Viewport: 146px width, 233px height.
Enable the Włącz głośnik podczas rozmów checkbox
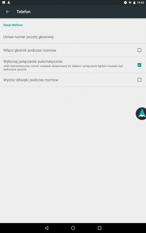tap(139, 50)
